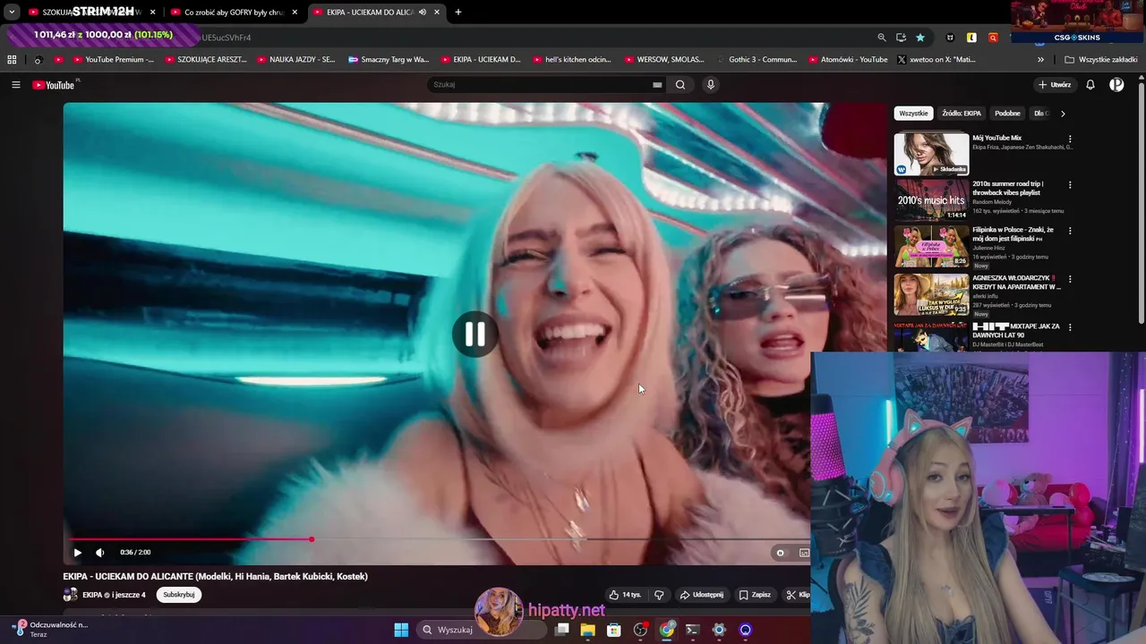This screenshot has height=644, width=1146.
Task: Click the Utwórz create button
Action: point(1055,85)
